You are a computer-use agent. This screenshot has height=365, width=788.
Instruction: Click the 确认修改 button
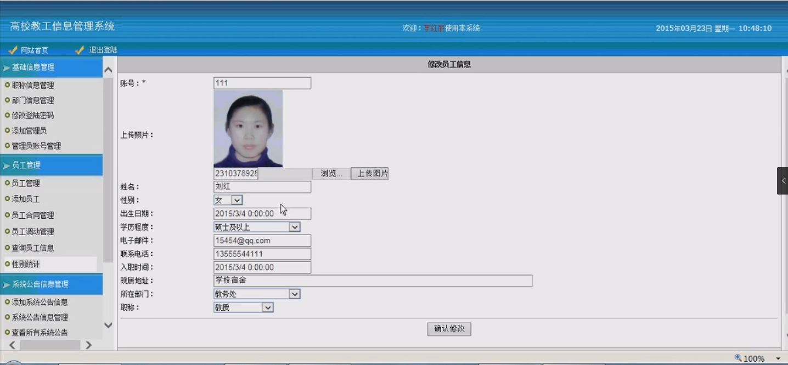point(449,329)
